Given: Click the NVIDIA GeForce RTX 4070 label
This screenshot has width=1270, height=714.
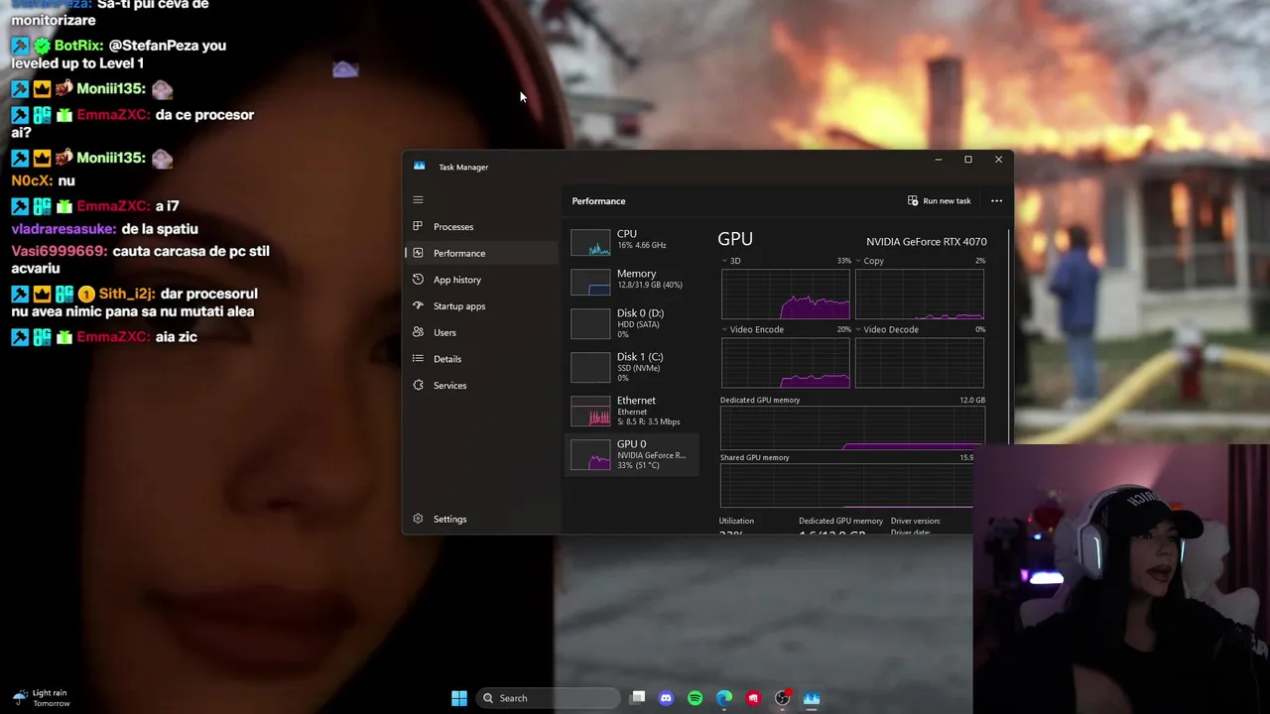Looking at the screenshot, I should point(927,241).
